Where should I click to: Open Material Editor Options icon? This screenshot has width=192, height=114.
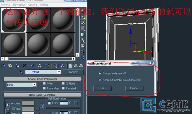click(x=83, y=46)
